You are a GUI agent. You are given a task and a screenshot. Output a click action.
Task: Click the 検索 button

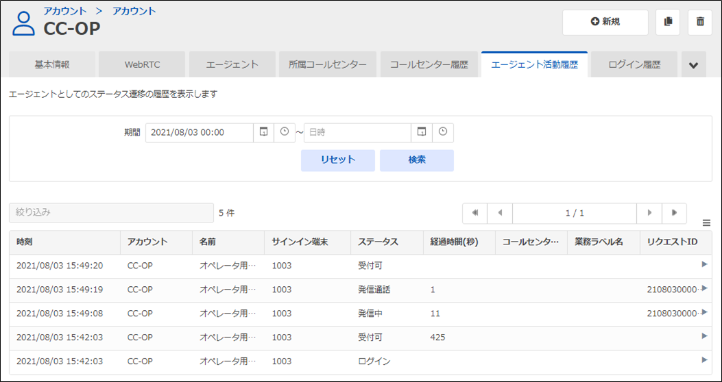coord(417,160)
